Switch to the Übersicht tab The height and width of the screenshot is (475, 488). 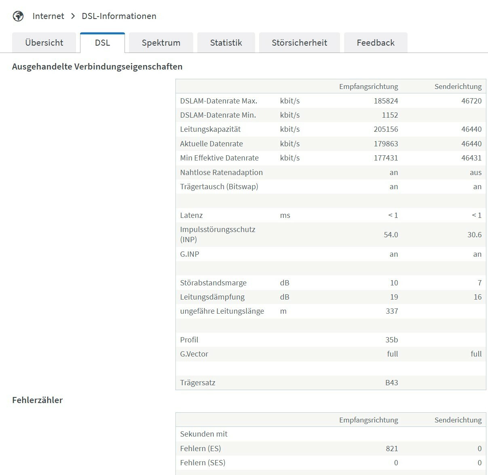[x=44, y=43]
